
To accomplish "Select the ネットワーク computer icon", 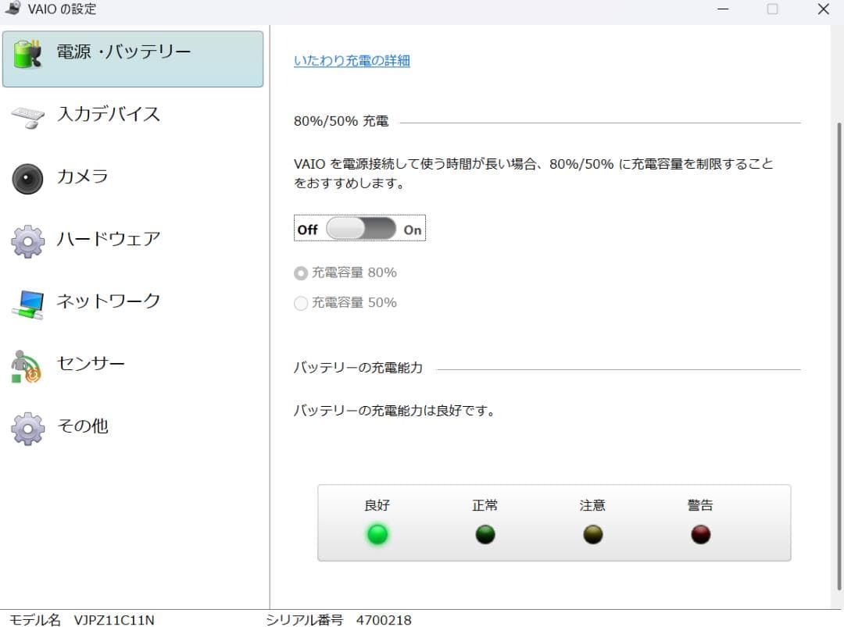I will (27, 302).
